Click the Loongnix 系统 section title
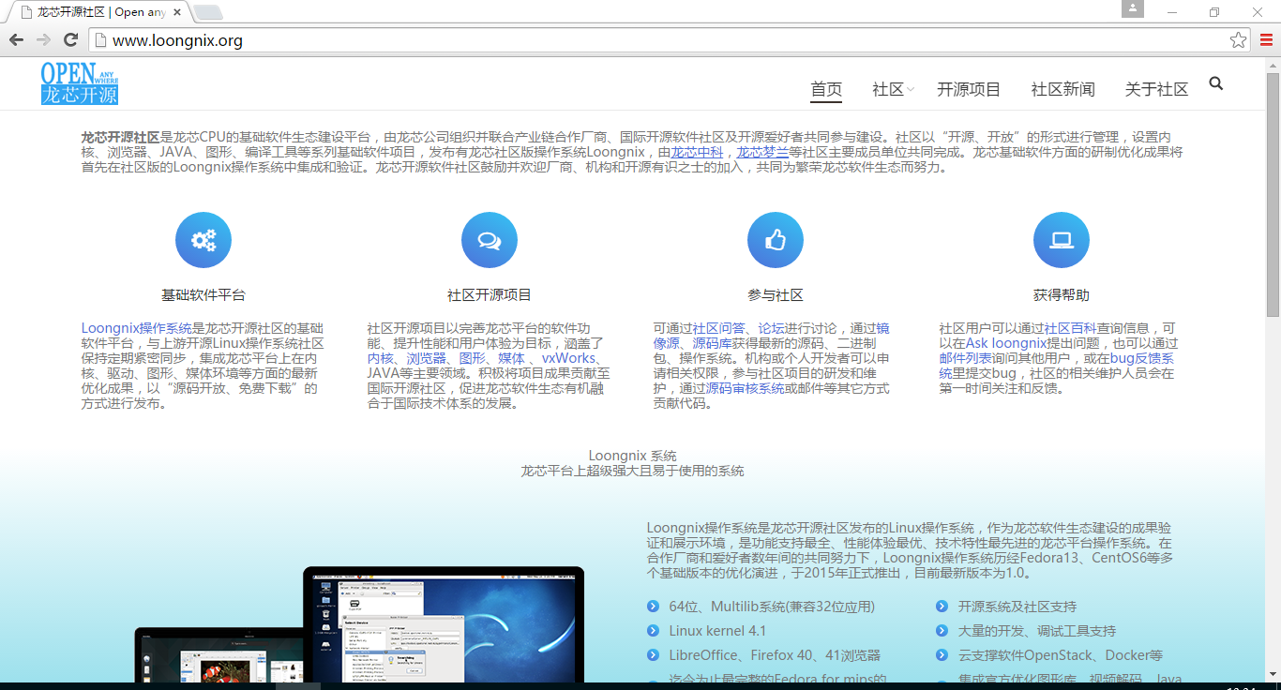Viewport: 1281px width, 690px height. pos(633,456)
